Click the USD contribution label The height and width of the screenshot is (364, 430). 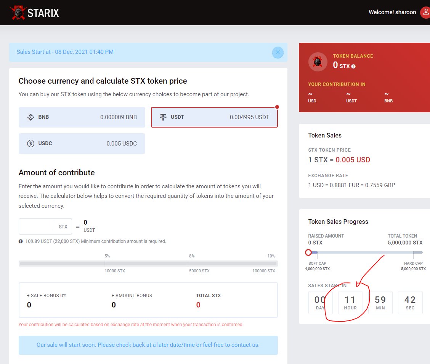click(x=312, y=101)
